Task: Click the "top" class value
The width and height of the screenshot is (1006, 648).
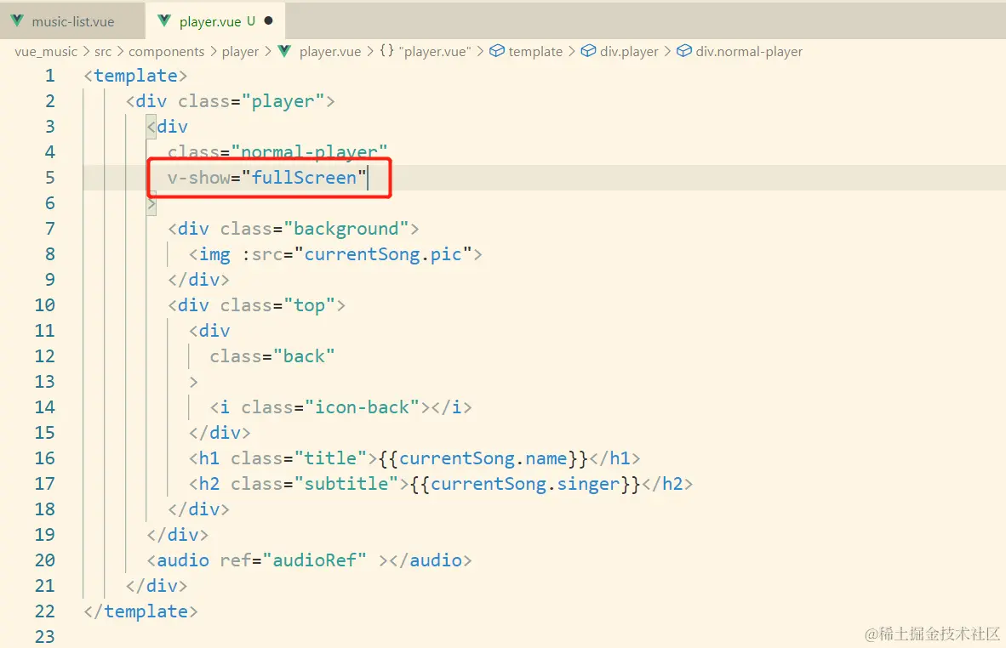Action: coord(309,305)
